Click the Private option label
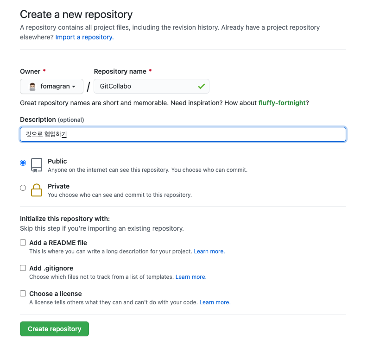367x346 pixels. (58, 186)
